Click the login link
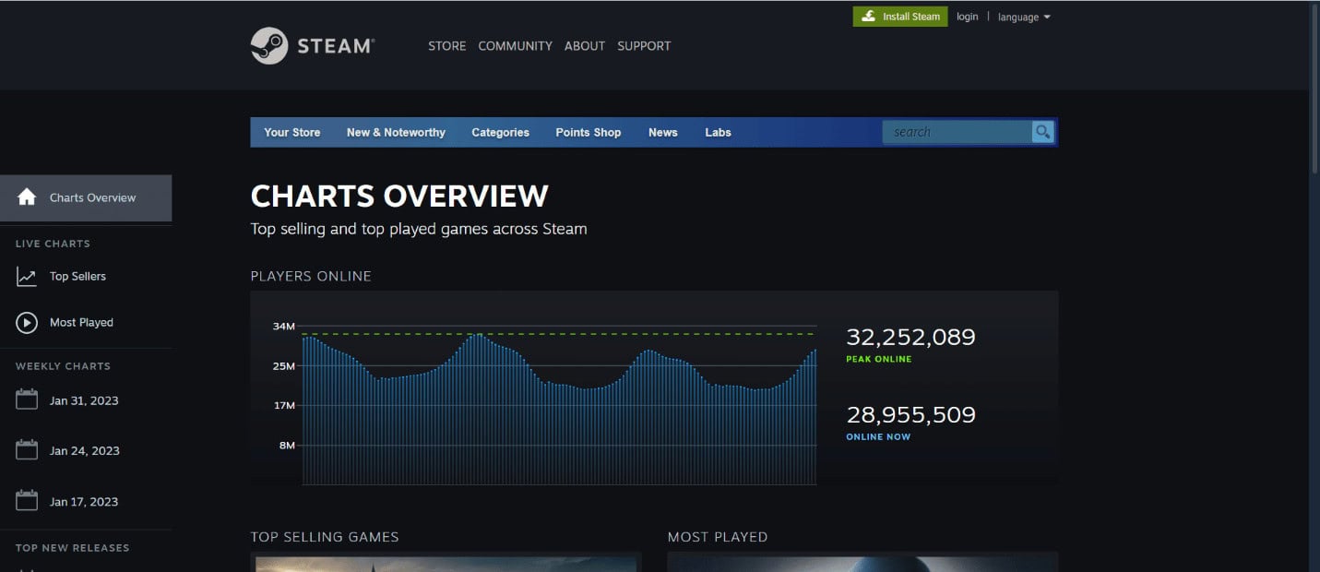Image resolution: width=1320 pixels, height=572 pixels. point(967,17)
